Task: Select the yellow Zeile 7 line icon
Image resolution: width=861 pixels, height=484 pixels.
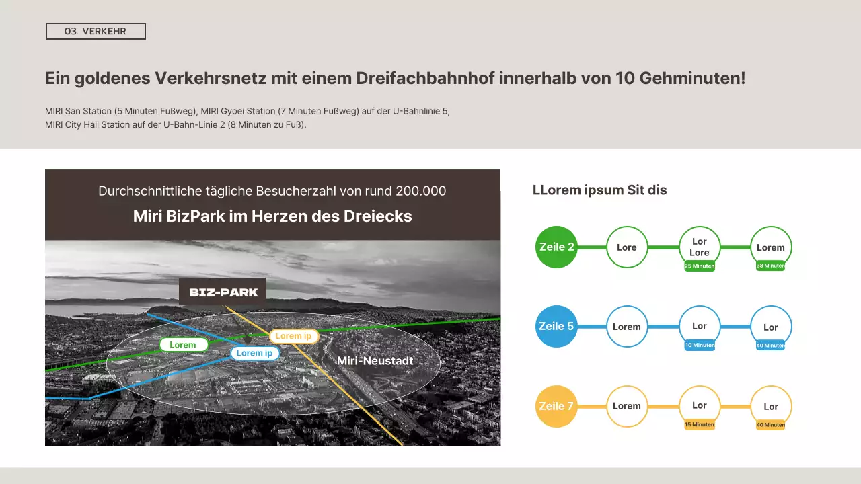Action: coord(556,406)
